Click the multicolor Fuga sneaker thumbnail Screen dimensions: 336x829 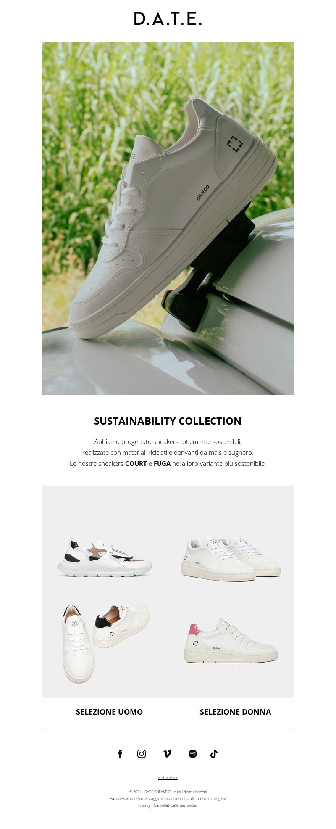tap(105, 557)
